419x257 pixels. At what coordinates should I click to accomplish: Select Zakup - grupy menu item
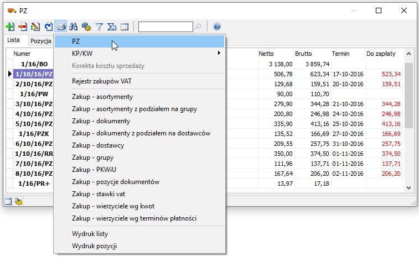pos(139,158)
